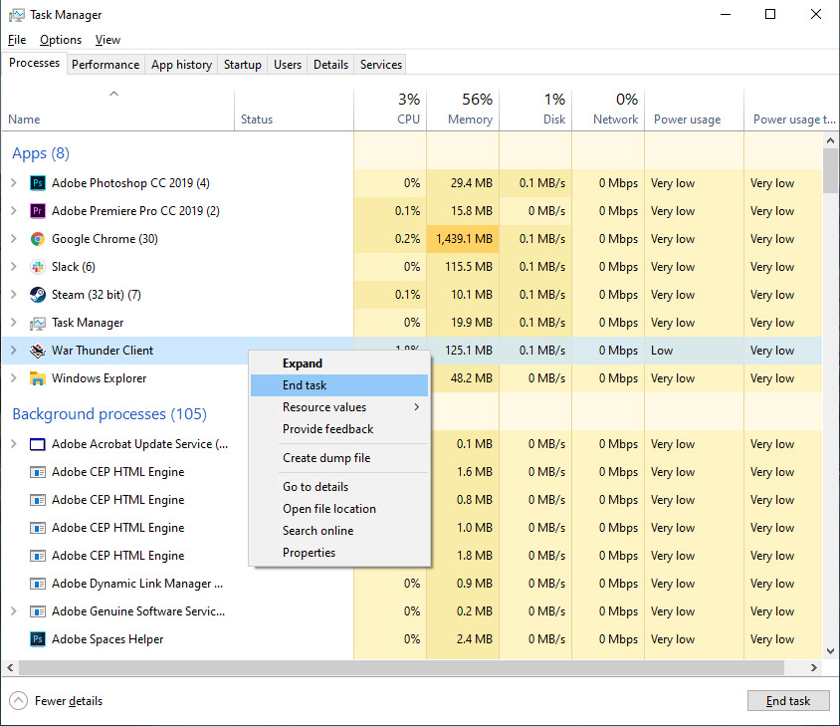Expand Adobe Premiere Pro CC 2019 group
The width and height of the screenshot is (840, 726).
point(14,211)
